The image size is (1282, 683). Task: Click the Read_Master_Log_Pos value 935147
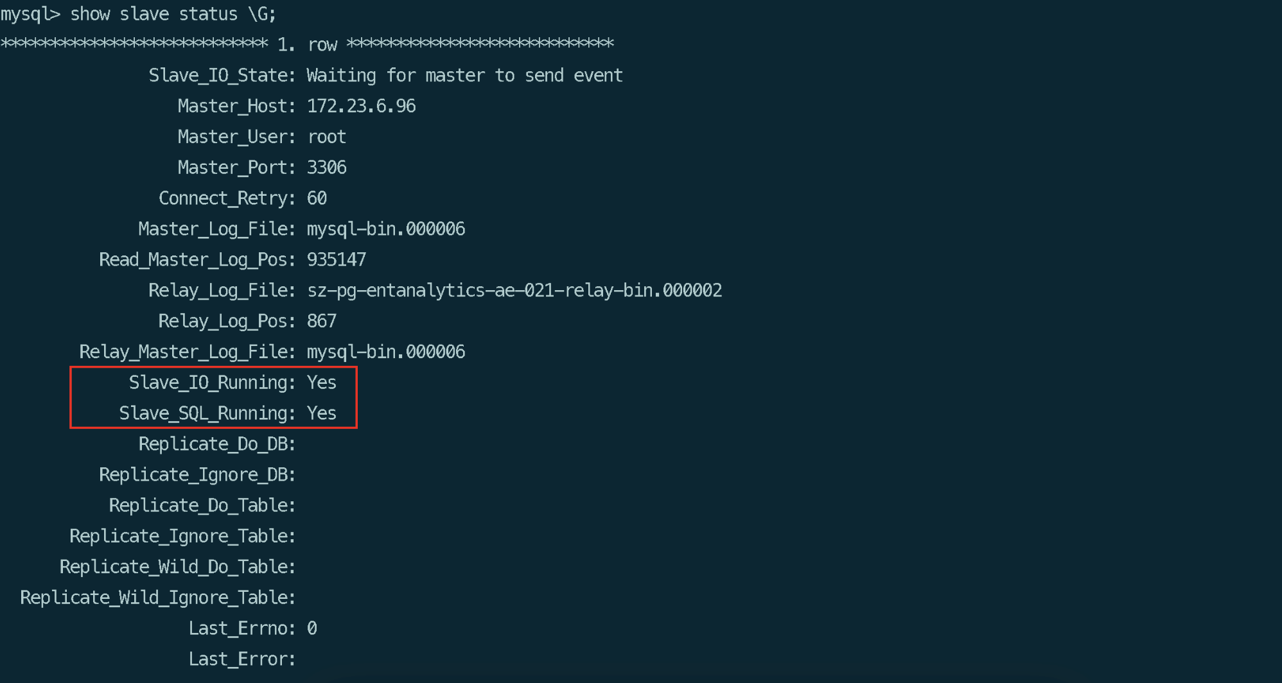click(337, 260)
